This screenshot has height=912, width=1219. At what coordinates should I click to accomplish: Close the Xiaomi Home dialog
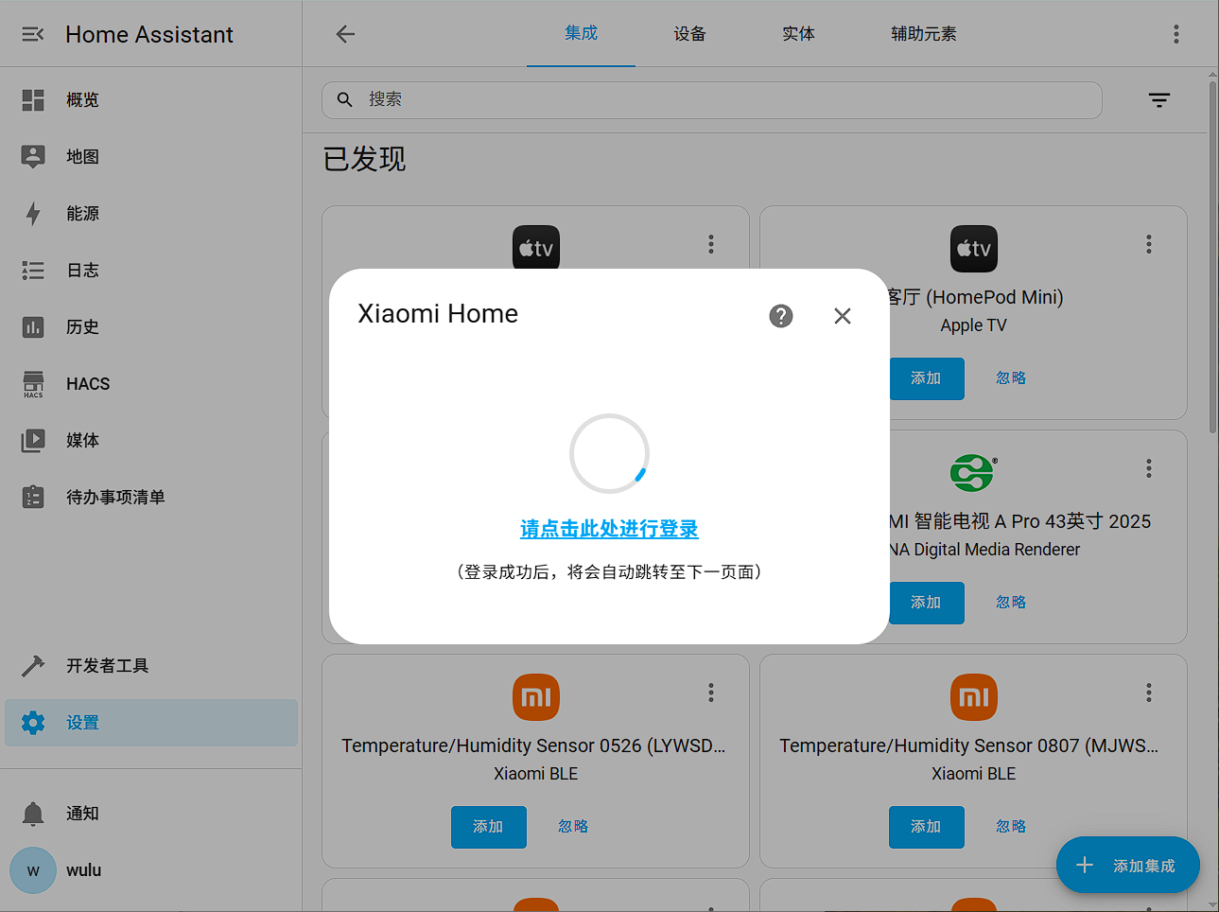click(x=843, y=316)
